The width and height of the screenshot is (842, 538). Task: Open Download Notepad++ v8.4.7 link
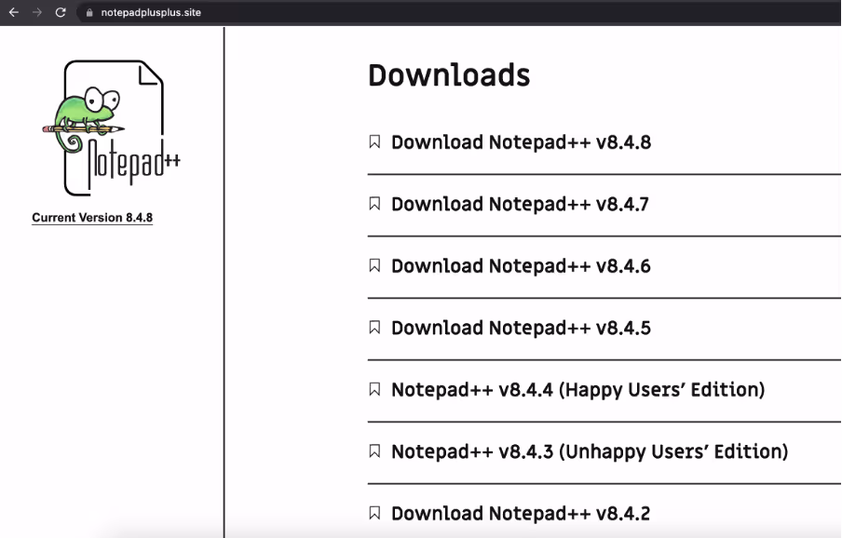pyautogui.click(x=520, y=204)
